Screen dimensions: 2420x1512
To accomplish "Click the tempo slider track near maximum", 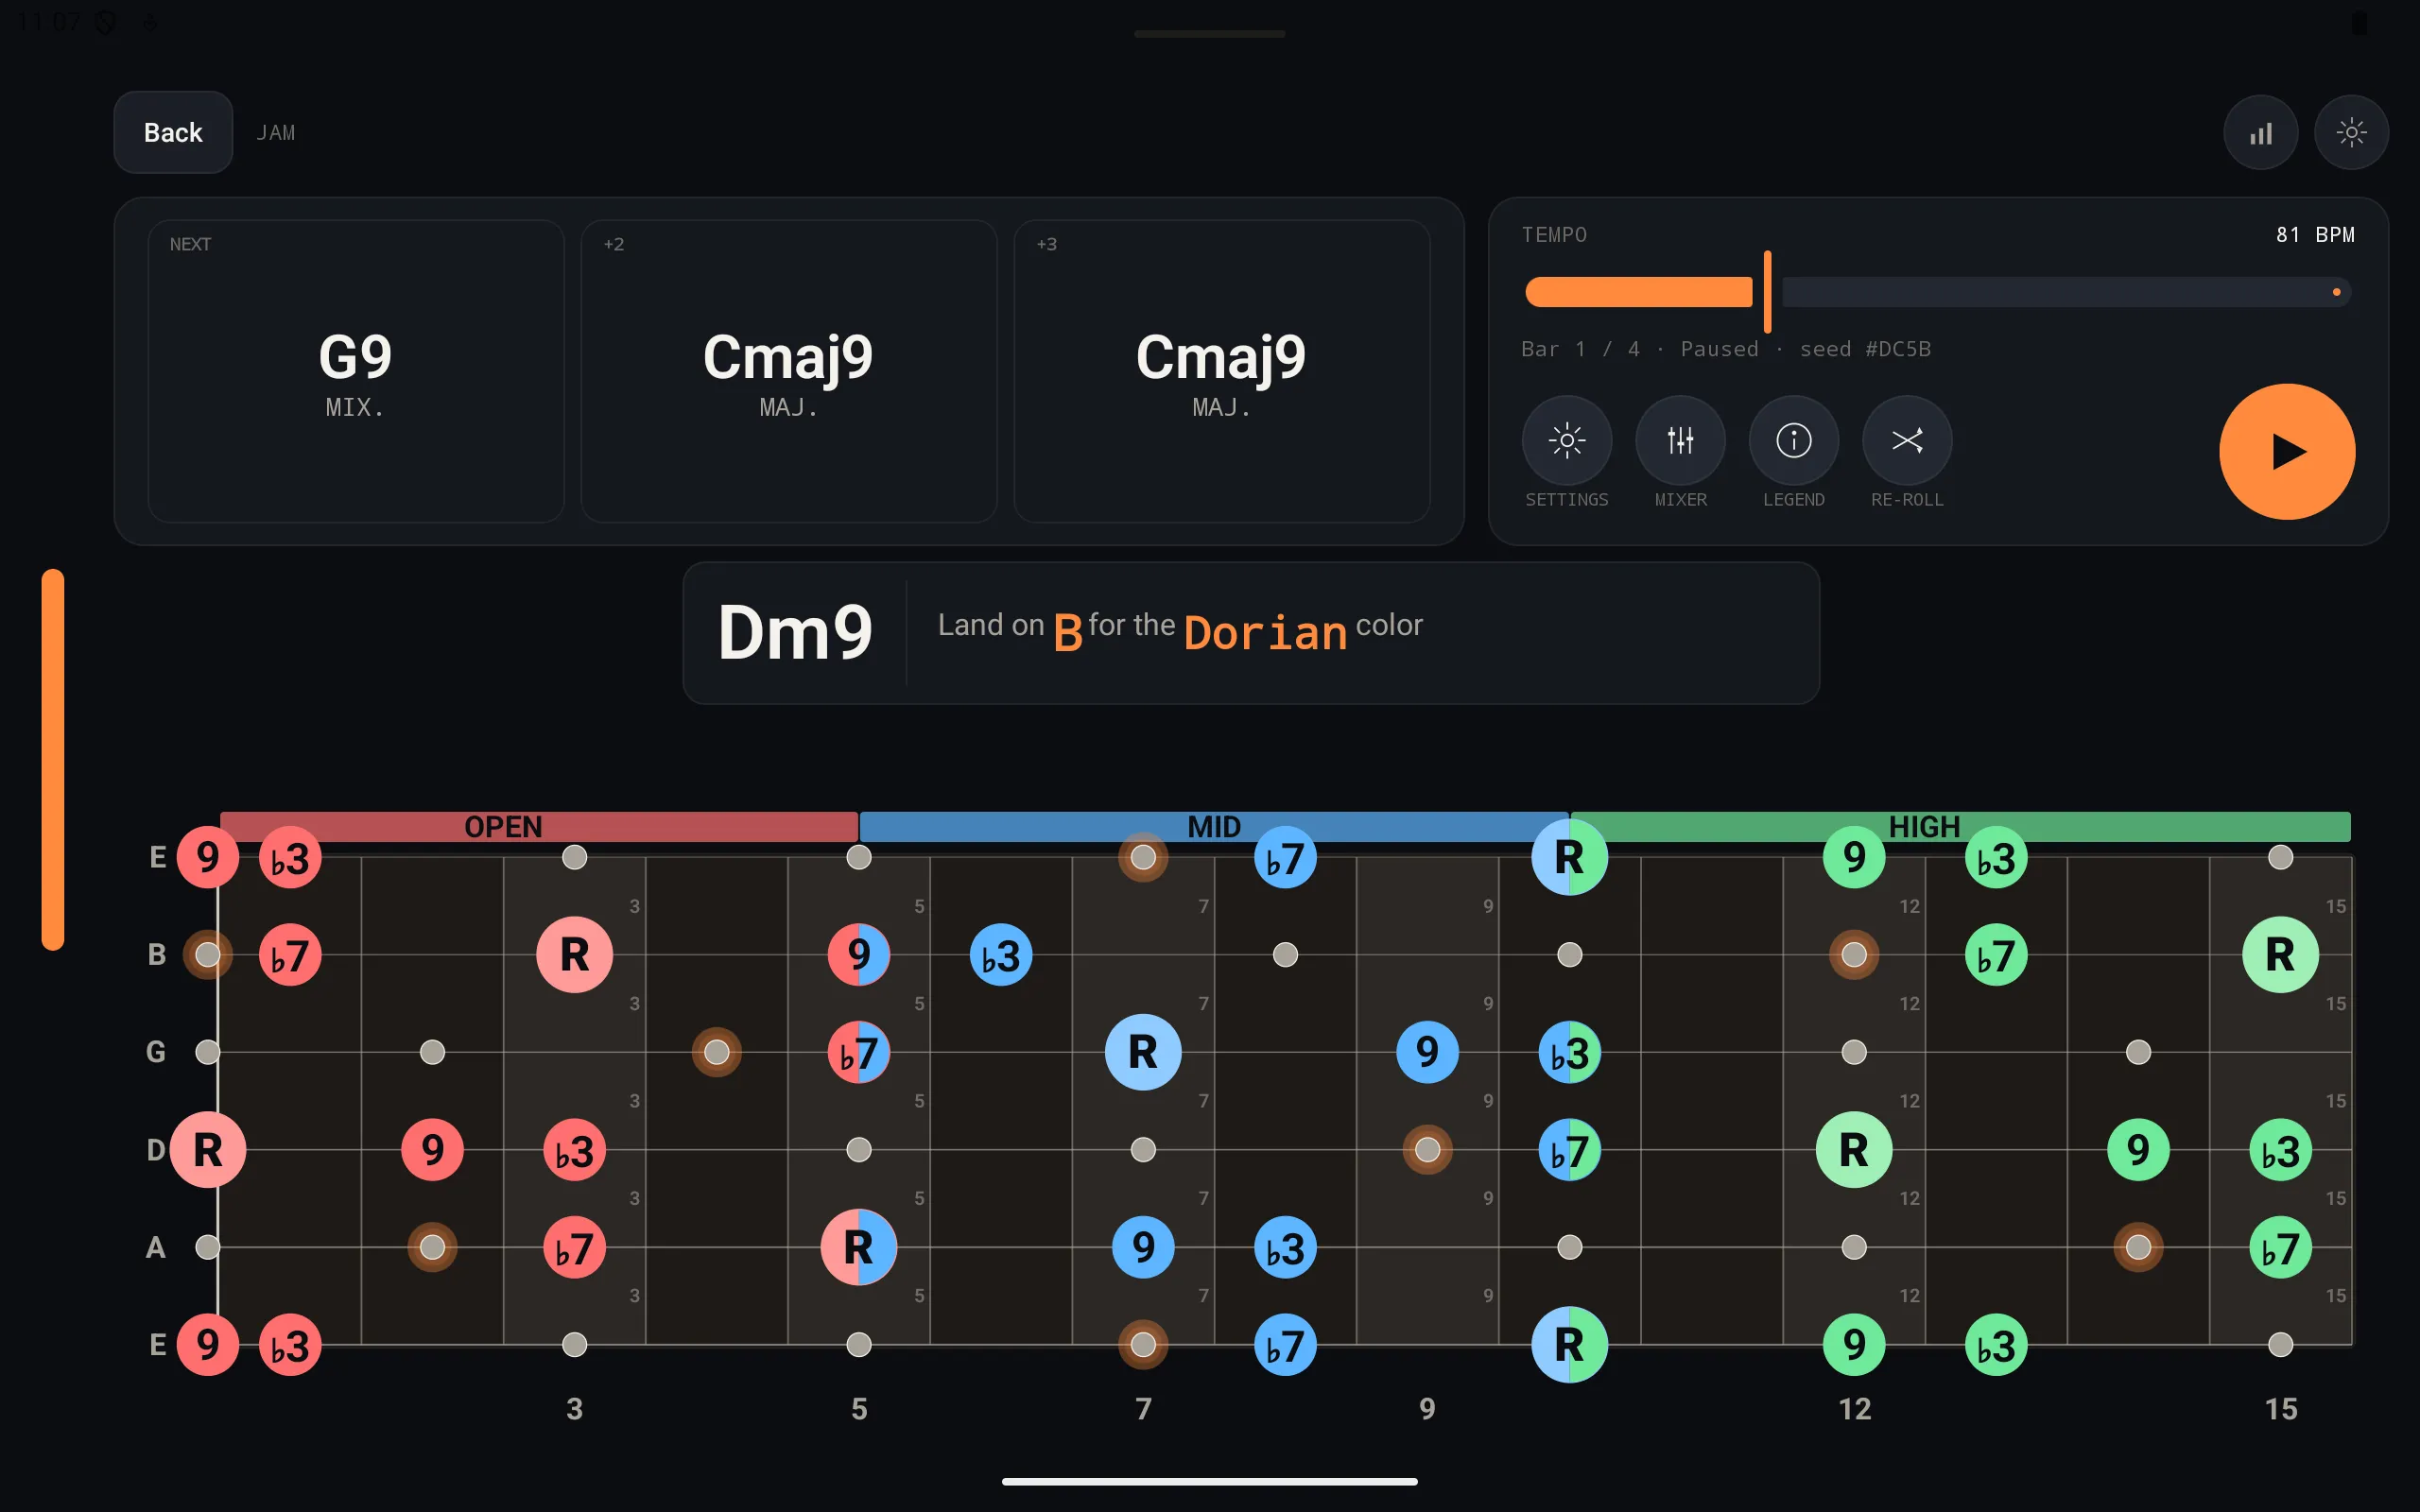I will (x=2336, y=292).
